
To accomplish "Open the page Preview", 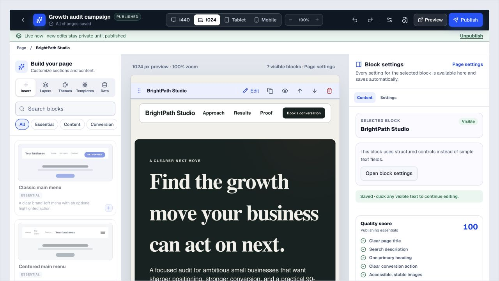I will click(x=430, y=20).
